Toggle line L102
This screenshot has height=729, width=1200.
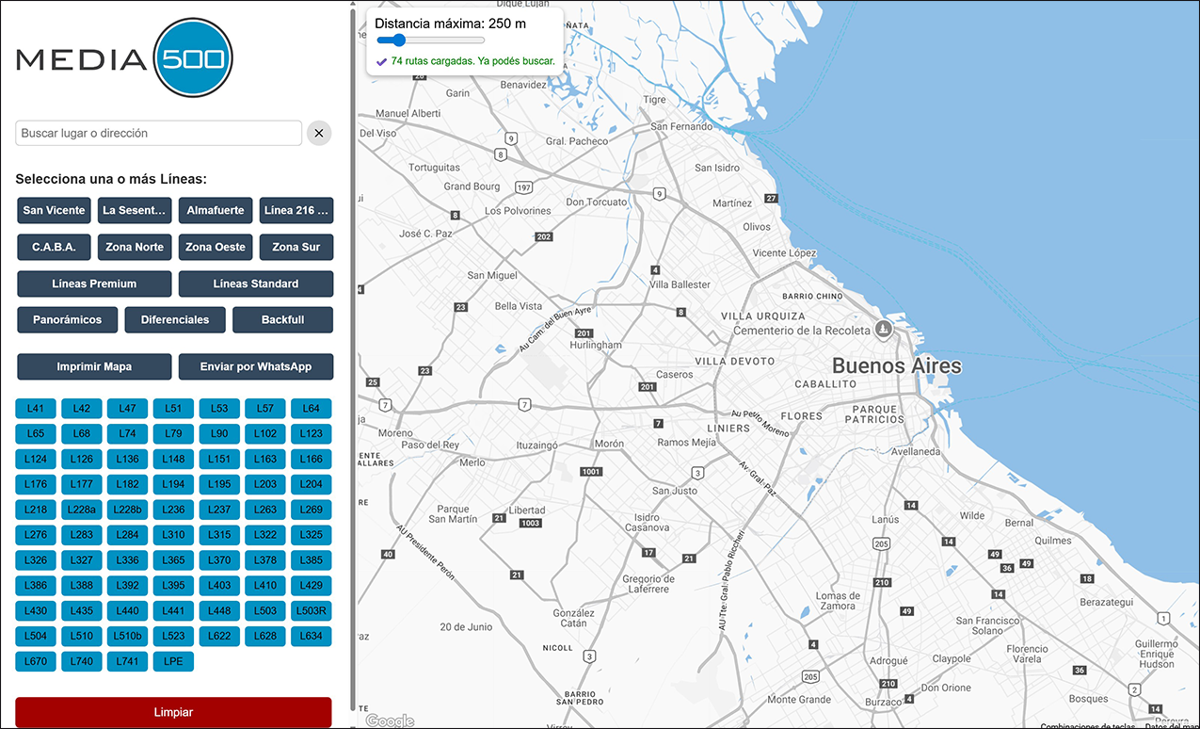265,434
